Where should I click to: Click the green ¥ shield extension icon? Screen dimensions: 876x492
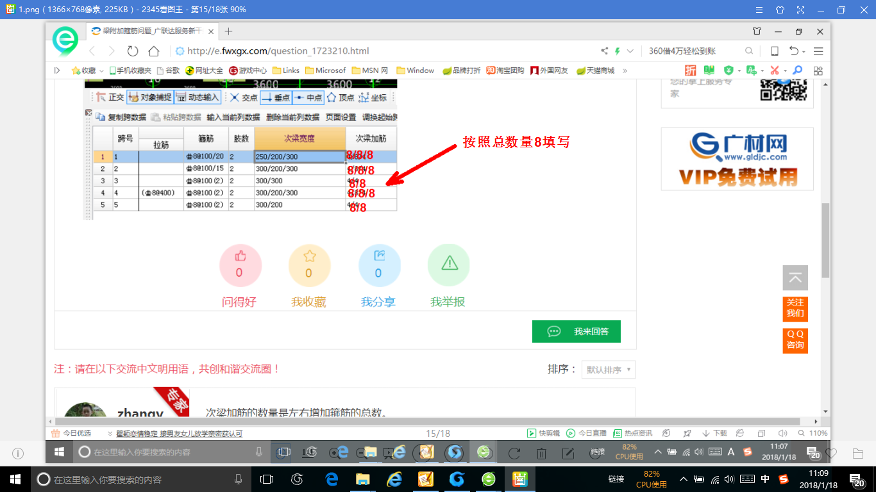(729, 70)
